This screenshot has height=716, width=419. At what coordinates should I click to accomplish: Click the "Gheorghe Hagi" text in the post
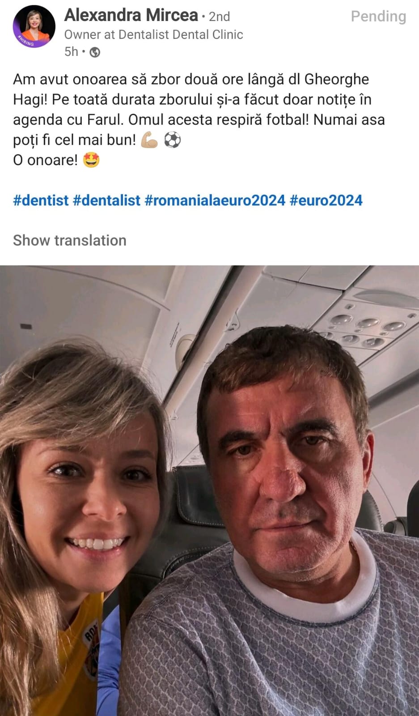coord(337,79)
